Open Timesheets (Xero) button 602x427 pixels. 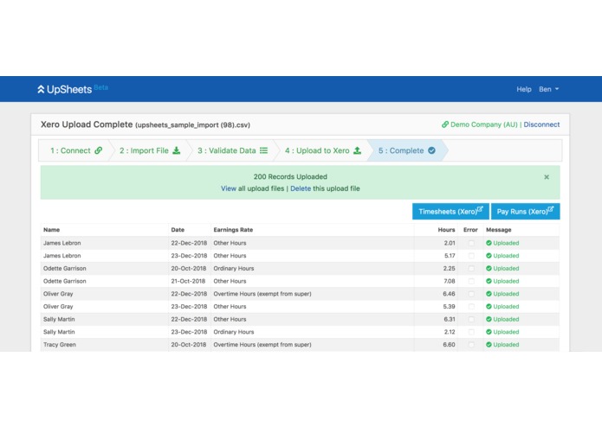pyautogui.click(x=450, y=212)
